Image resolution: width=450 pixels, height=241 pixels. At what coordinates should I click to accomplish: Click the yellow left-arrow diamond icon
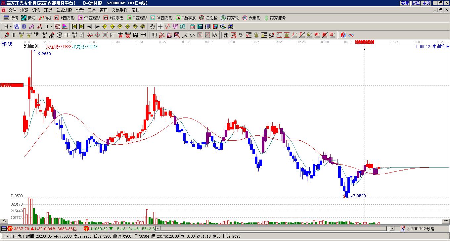(x=105, y=26)
